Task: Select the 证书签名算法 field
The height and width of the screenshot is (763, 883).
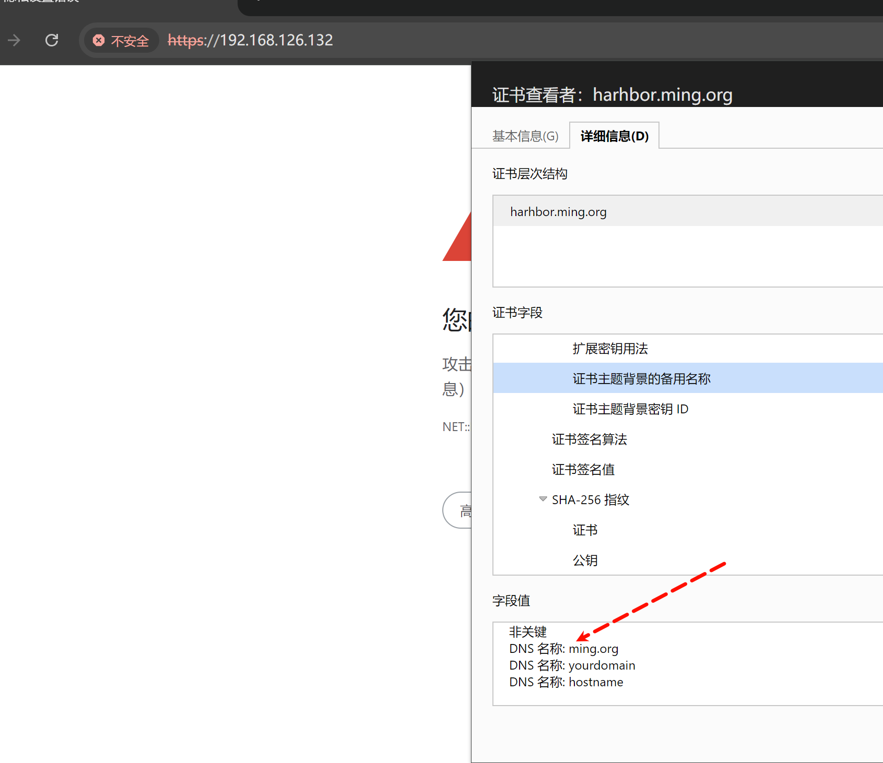Action: pos(589,439)
